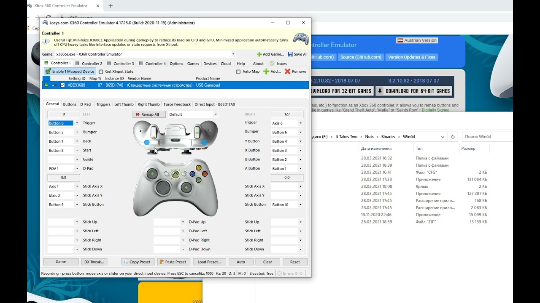Click the Source (GitHub.com) link on webpage
The image size is (540, 303).
point(361,57)
